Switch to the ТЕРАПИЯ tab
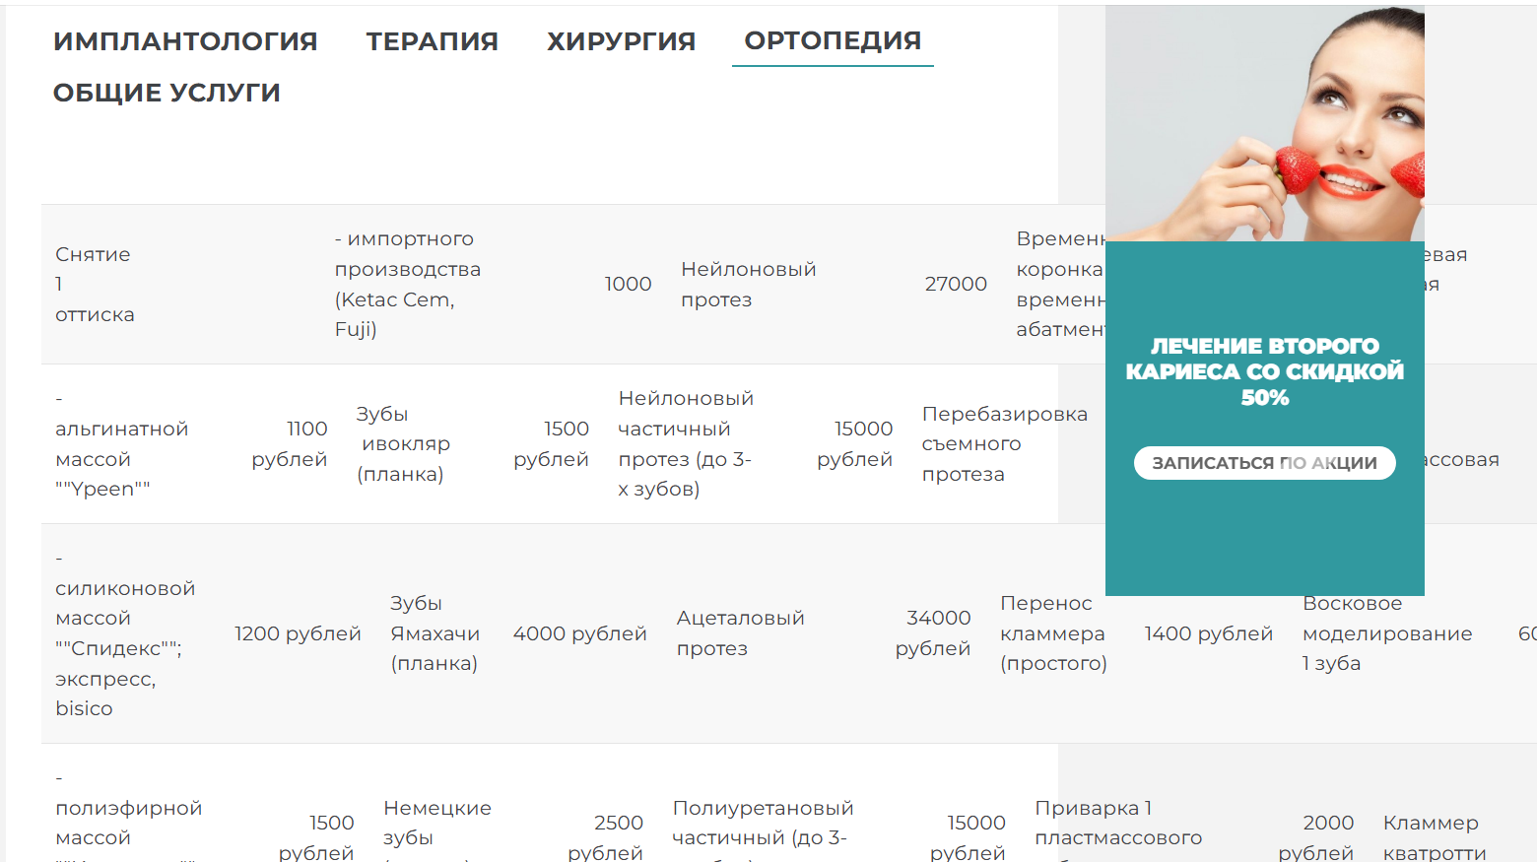 [433, 41]
